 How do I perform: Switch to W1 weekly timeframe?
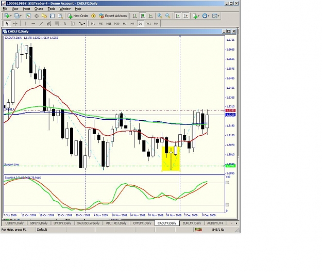[148, 24]
